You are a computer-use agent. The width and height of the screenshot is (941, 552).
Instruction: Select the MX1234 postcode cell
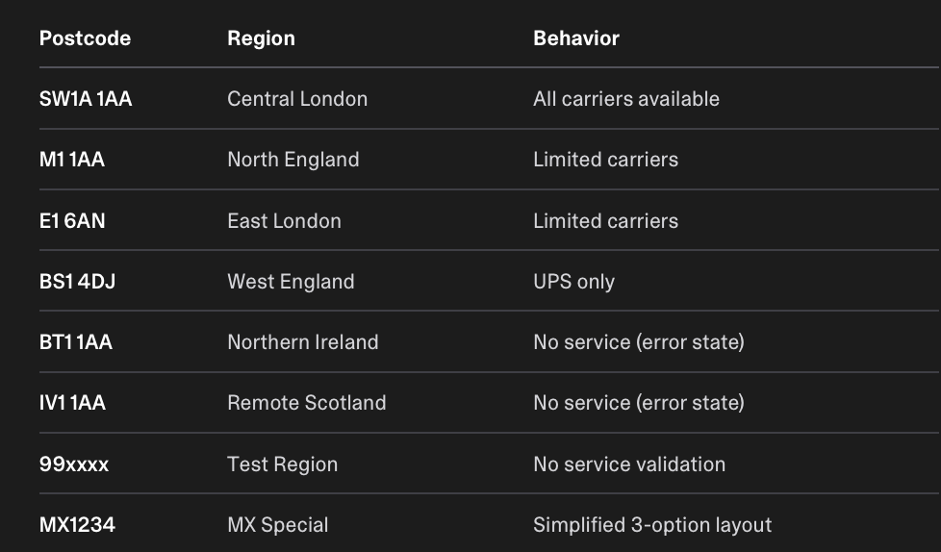click(77, 525)
